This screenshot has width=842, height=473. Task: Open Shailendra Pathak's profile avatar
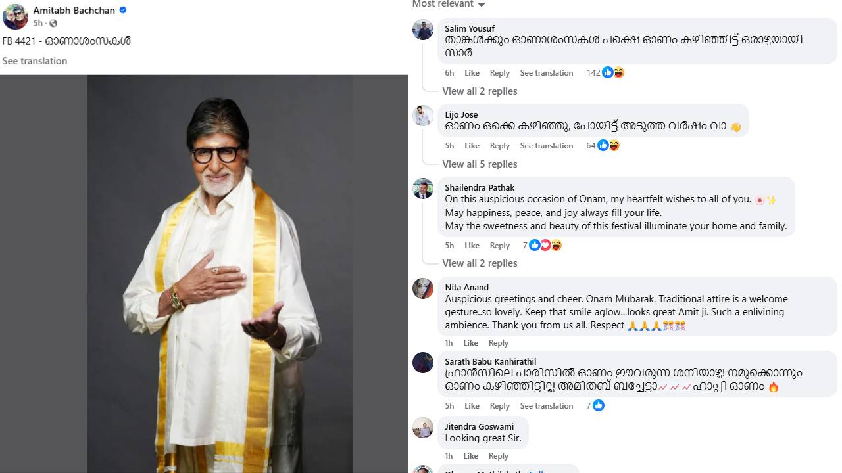coord(423,189)
